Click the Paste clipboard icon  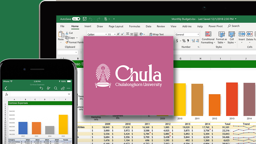click(x=61, y=34)
